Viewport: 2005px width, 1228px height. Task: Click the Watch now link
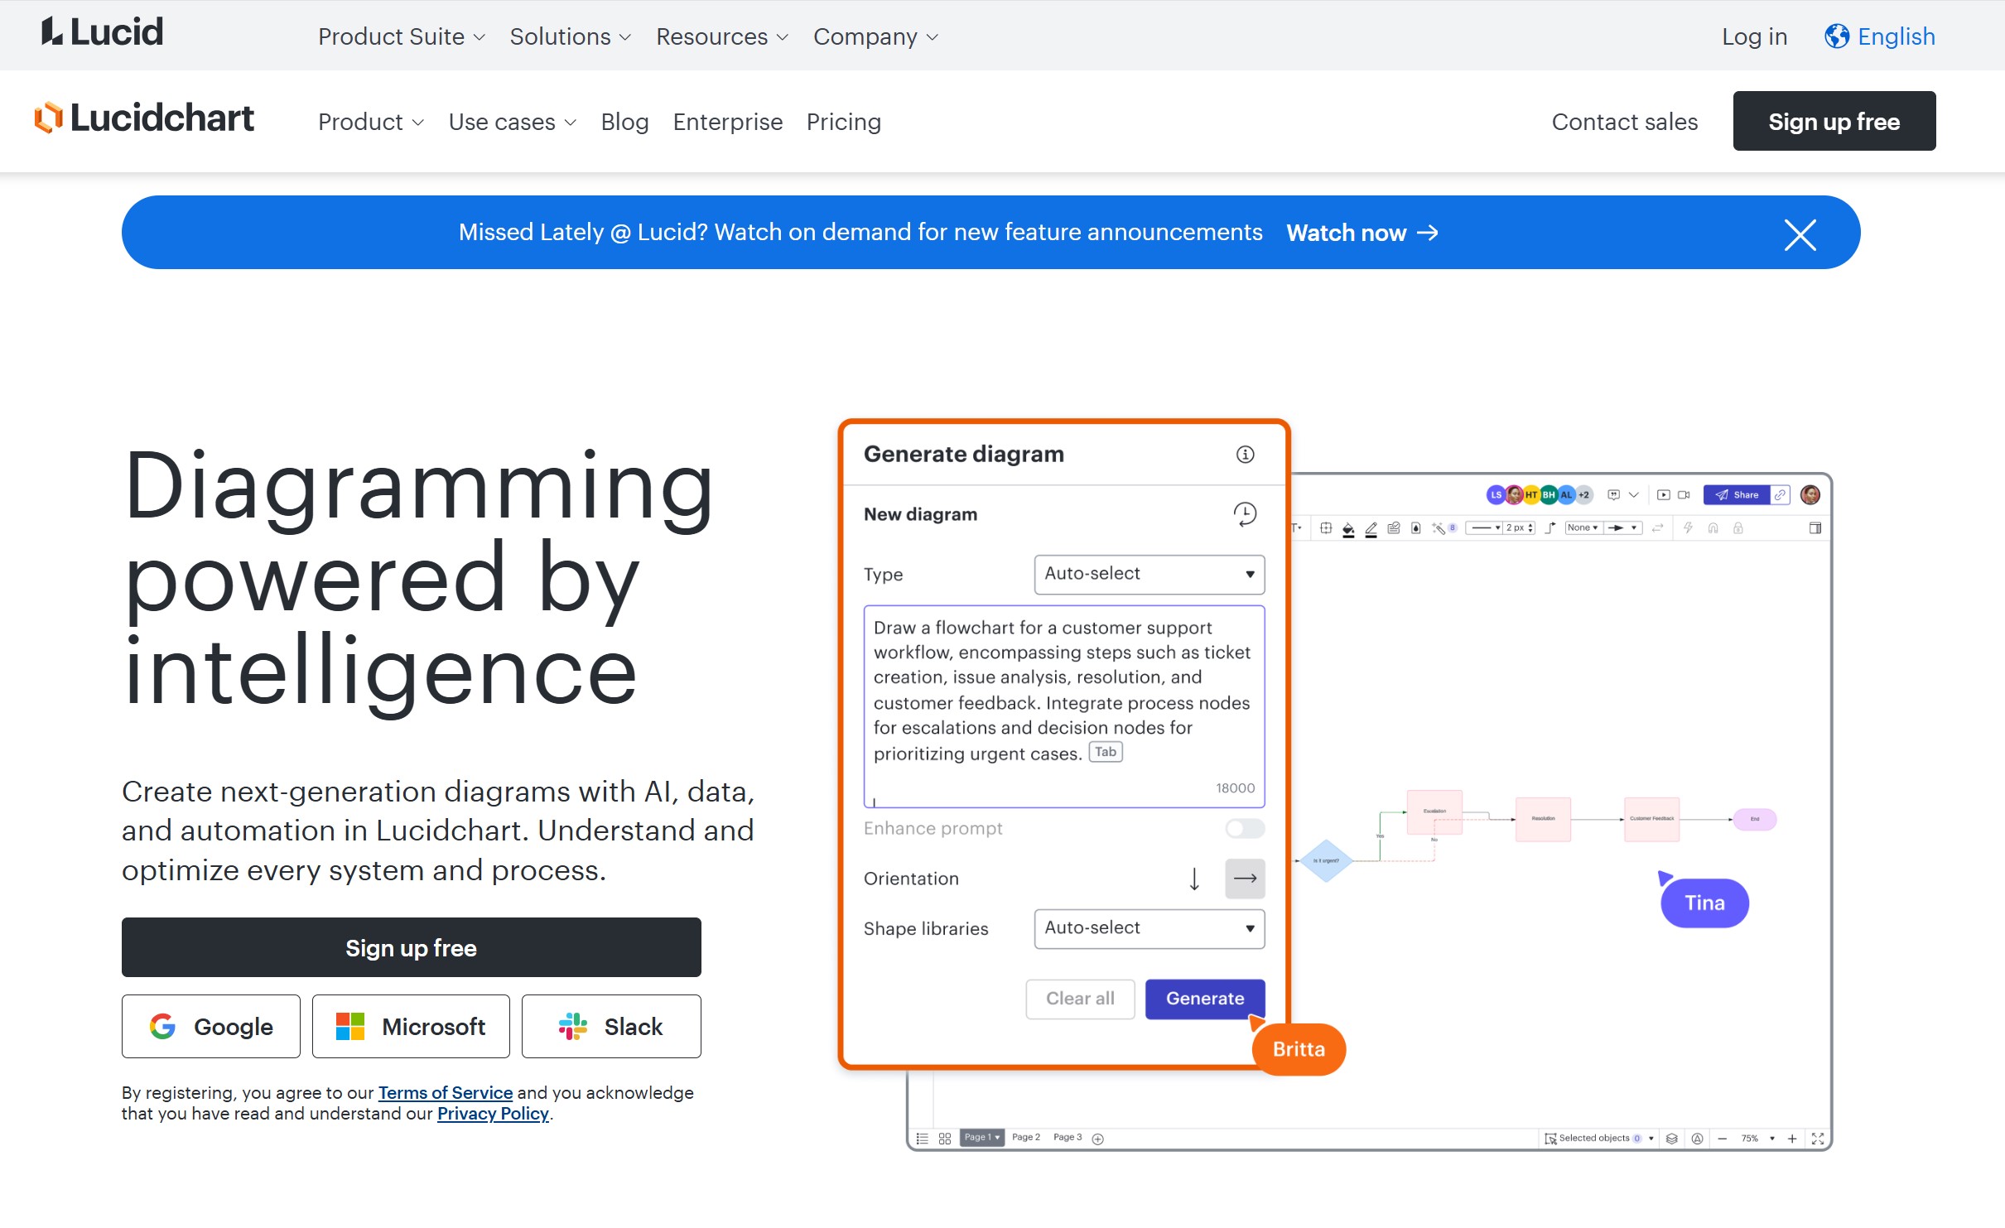click(1362, 233)
